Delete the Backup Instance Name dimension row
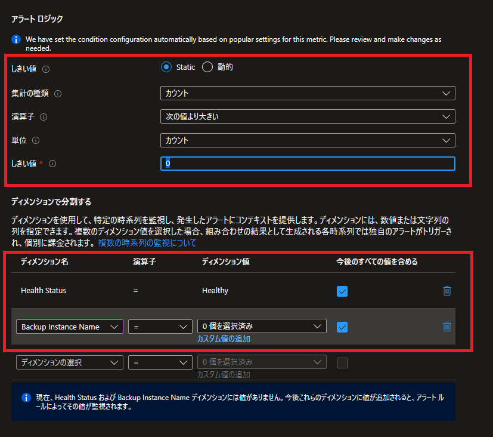The height and width of the screenshot is (437, 493). pyautogui.click(x=447, y=327)
